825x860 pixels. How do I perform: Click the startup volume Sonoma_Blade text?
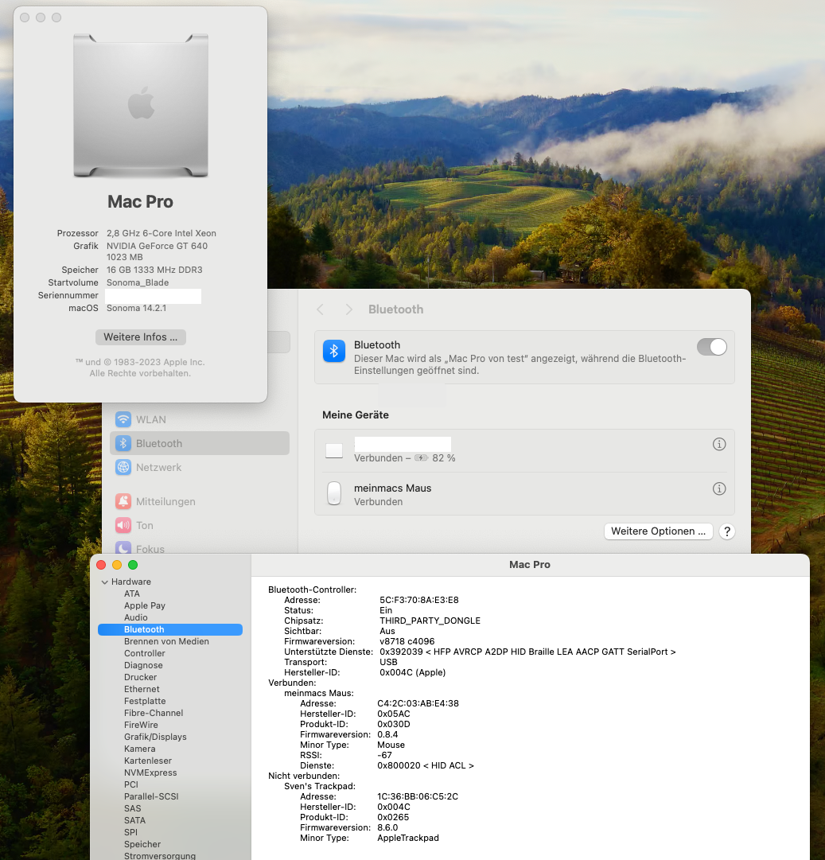pos(138,283)
